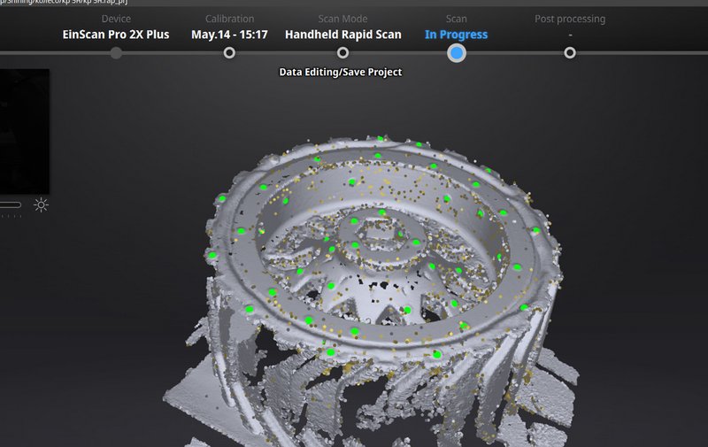Click the Data Editing/Save Project label
The width and height of the screenshot is (708, 447).
tap(341, 72)
